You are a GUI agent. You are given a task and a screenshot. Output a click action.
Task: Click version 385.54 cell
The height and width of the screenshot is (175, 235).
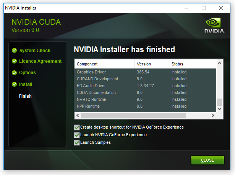tap(143, 72)
